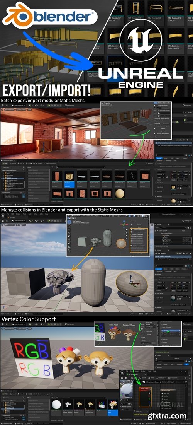Select MyModularHouse folder in the content tree

click(12, 178)
